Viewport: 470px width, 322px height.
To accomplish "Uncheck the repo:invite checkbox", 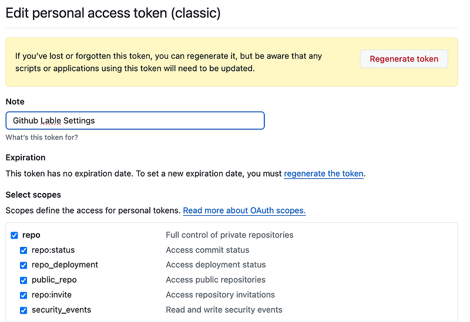I will coord(23,295).
